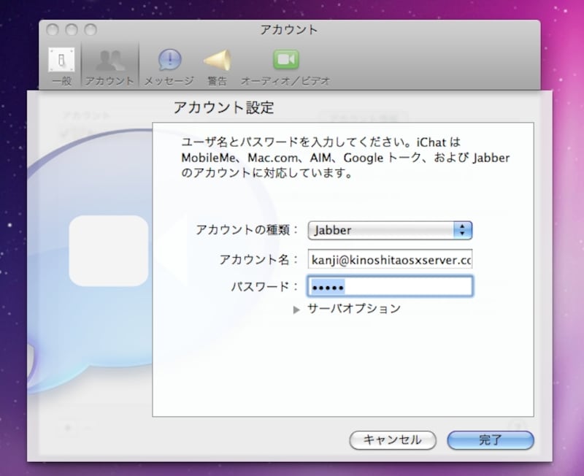Click the yellow minimize window button

[72, 31]
